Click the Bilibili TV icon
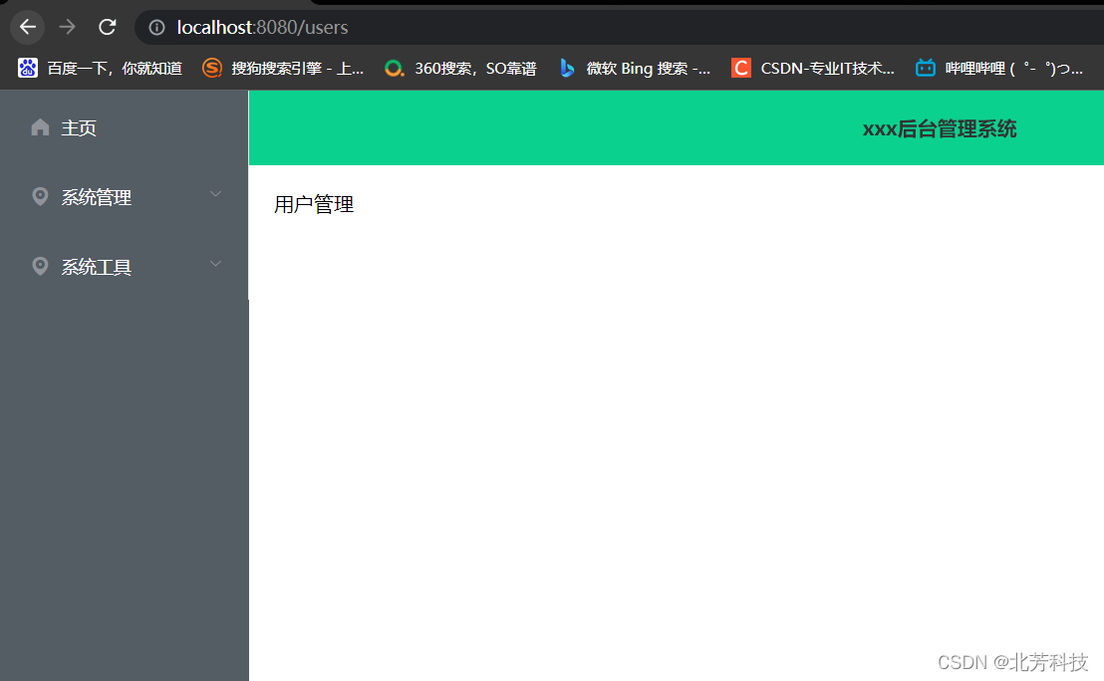Viewport: 1104px width, 681px height. [926, 68]
